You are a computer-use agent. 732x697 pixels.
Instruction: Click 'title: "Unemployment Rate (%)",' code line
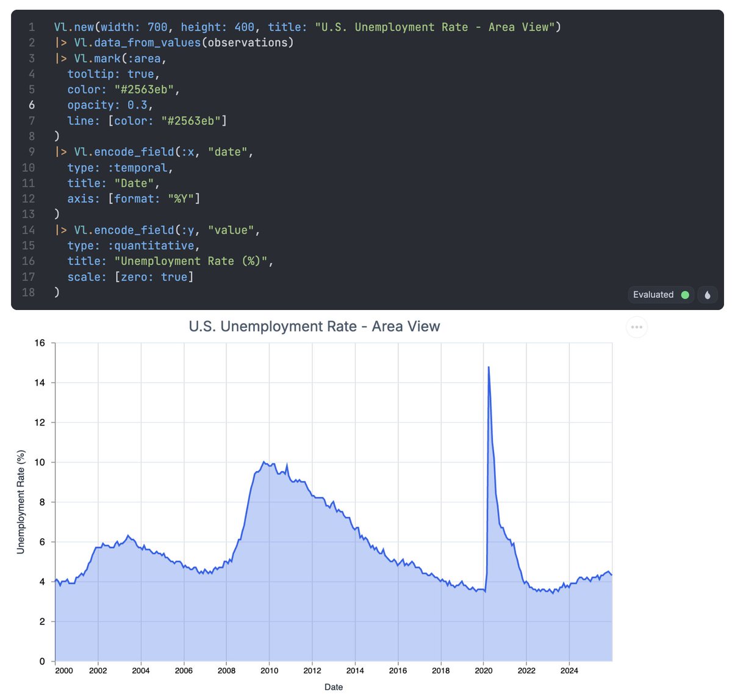pyautogui.click(x=171, y=261)
